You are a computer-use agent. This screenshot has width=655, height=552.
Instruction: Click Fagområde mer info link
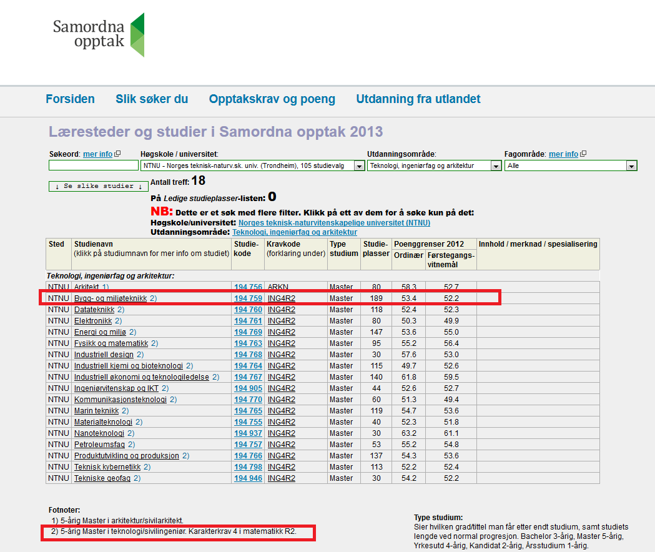tap(563, 154)
